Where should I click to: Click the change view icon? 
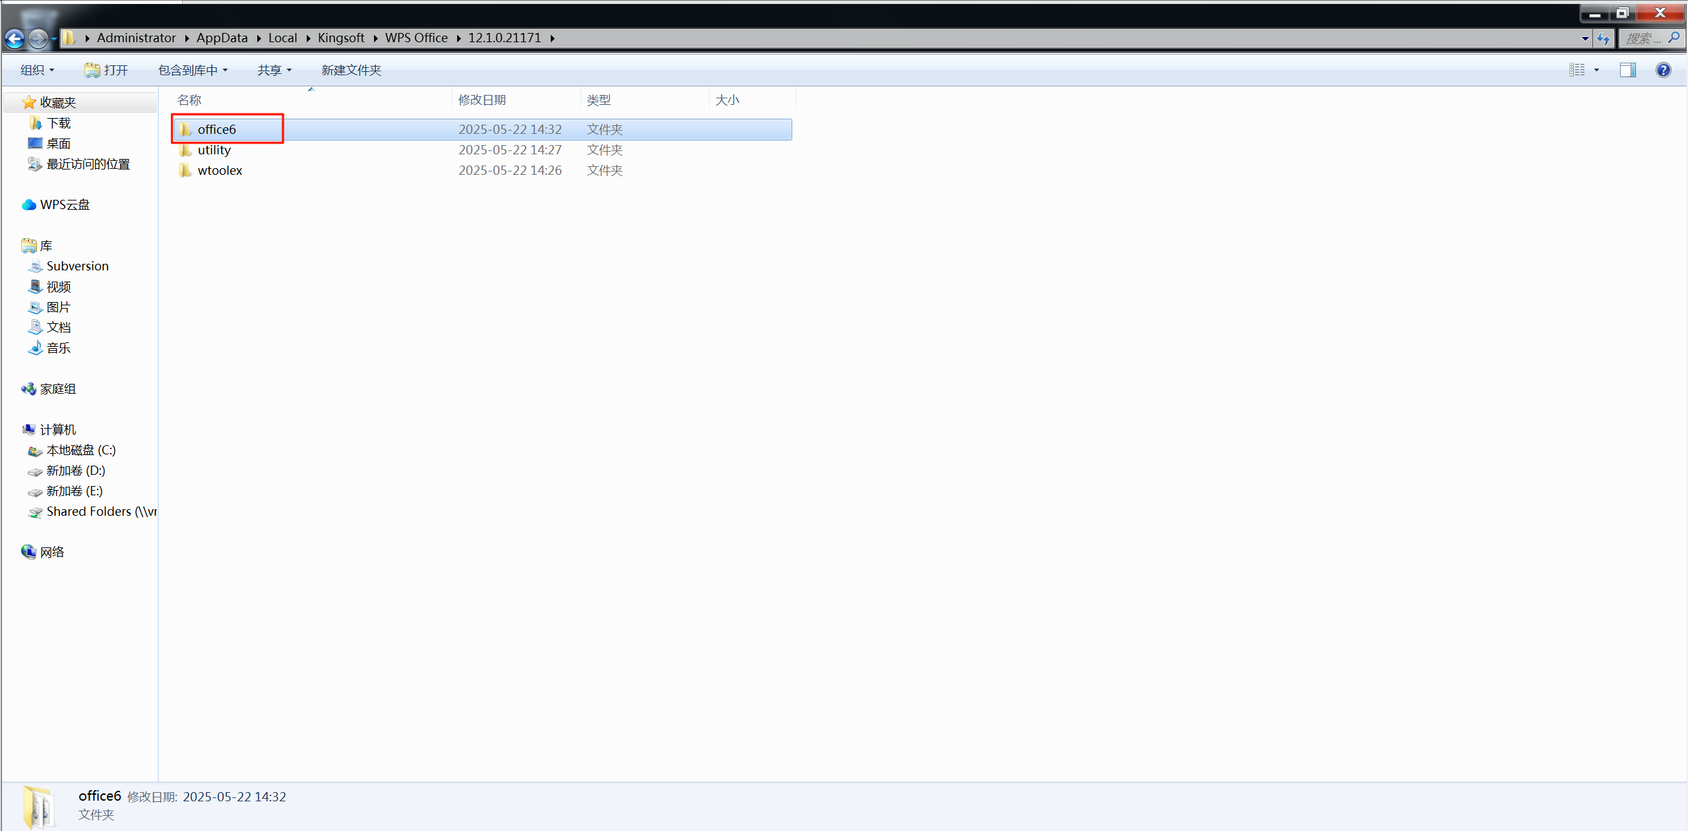(1577, 70)
